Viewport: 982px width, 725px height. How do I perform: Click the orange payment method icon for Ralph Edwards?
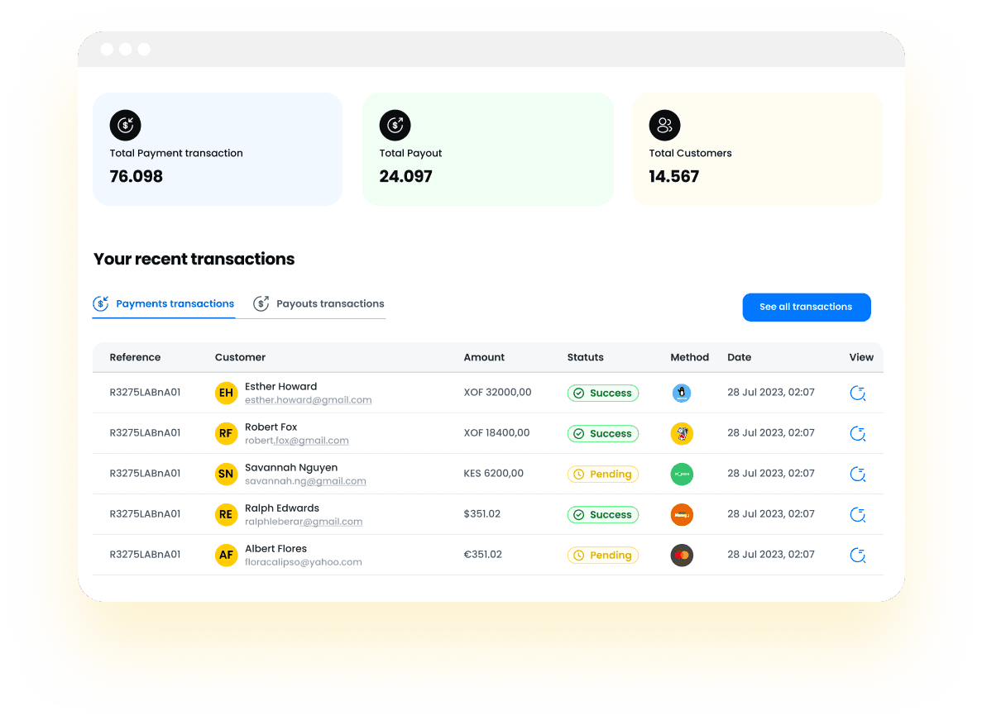[681, 515]
